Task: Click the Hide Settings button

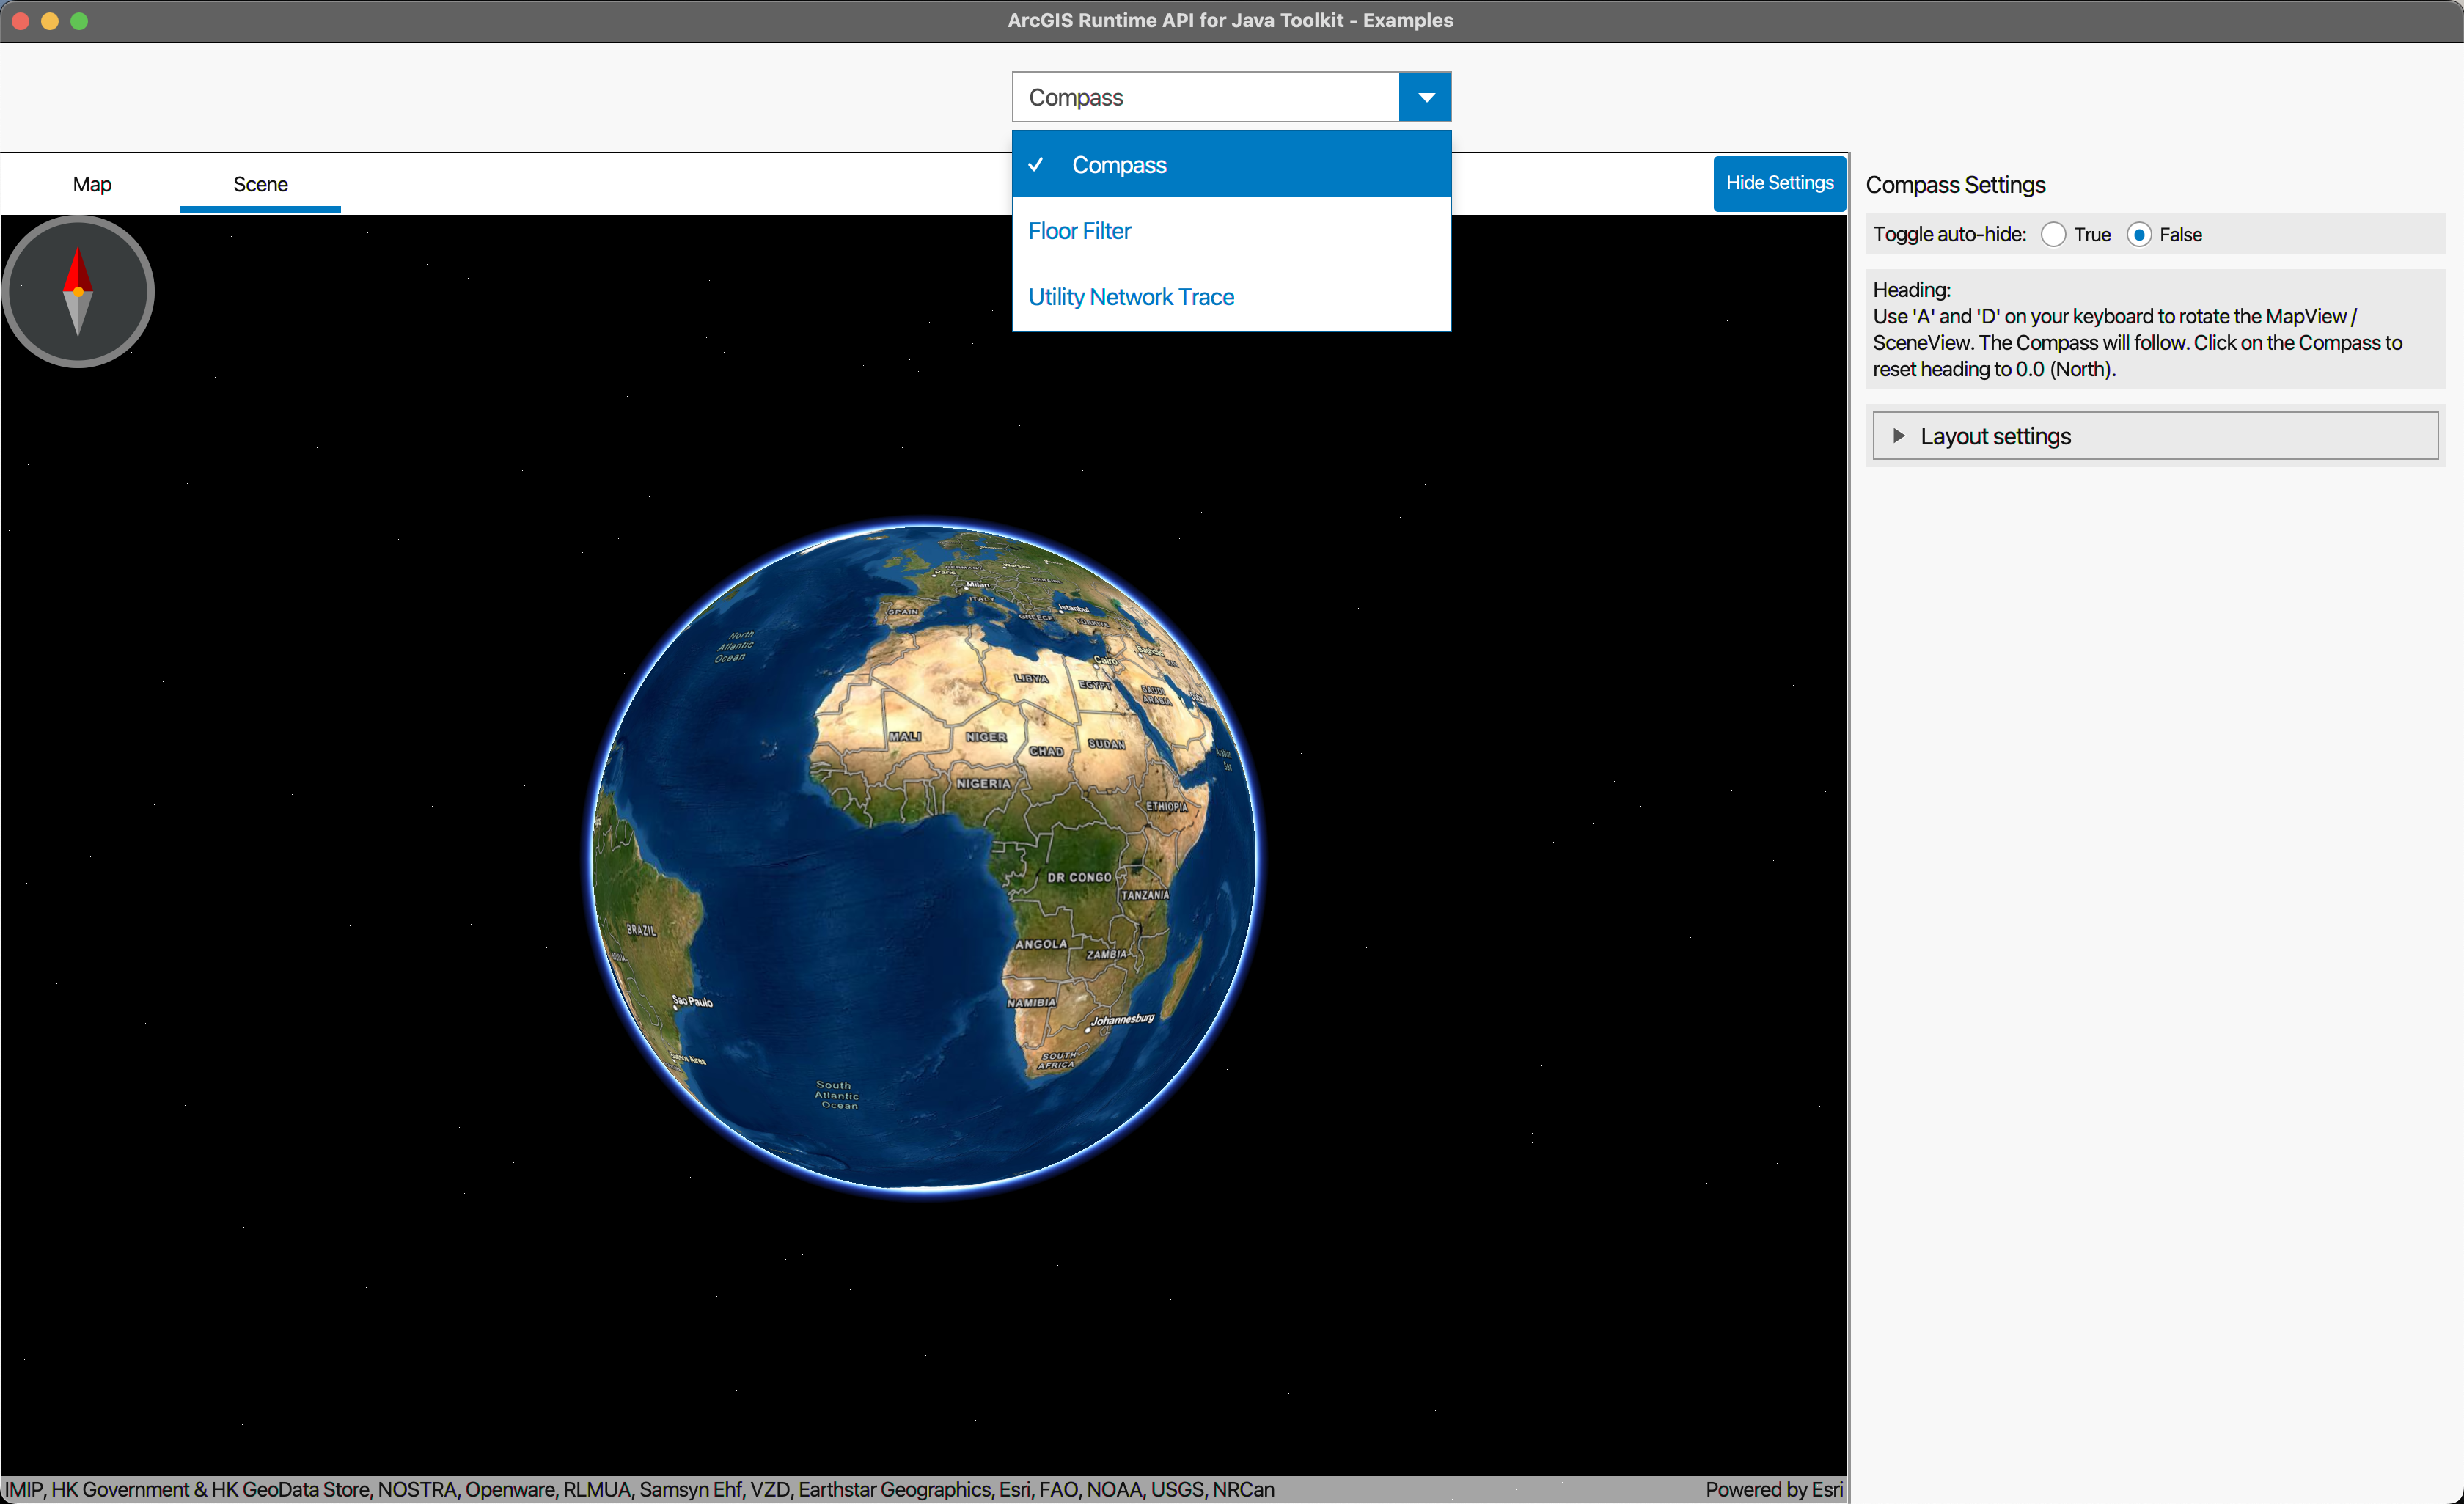Action: (x=1779, y=183)
